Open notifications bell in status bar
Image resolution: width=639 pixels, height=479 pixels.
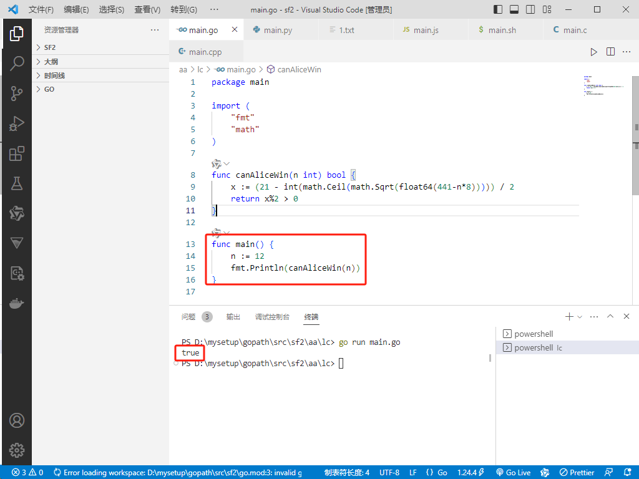pyautogui.click(x=628, y=473)
